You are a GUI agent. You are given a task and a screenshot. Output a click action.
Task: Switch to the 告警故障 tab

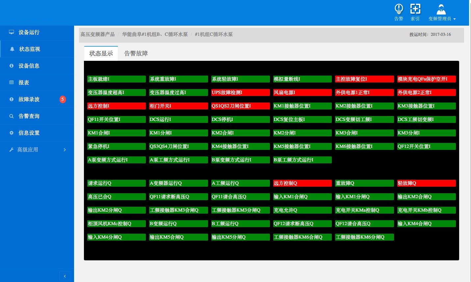[136, 54]
